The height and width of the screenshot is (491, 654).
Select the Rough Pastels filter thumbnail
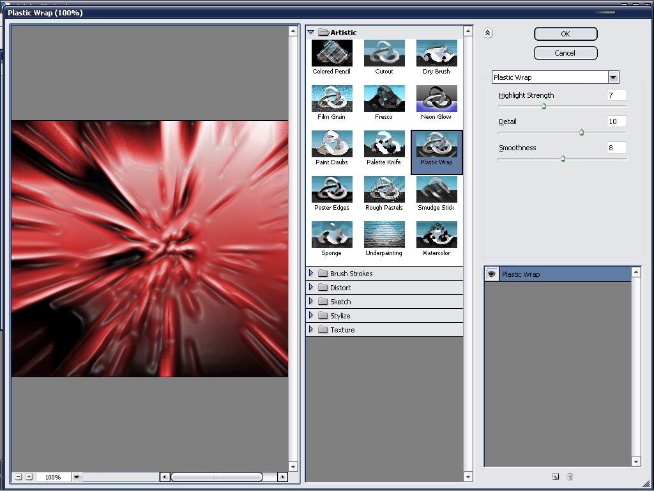click(x=384, y=189)
